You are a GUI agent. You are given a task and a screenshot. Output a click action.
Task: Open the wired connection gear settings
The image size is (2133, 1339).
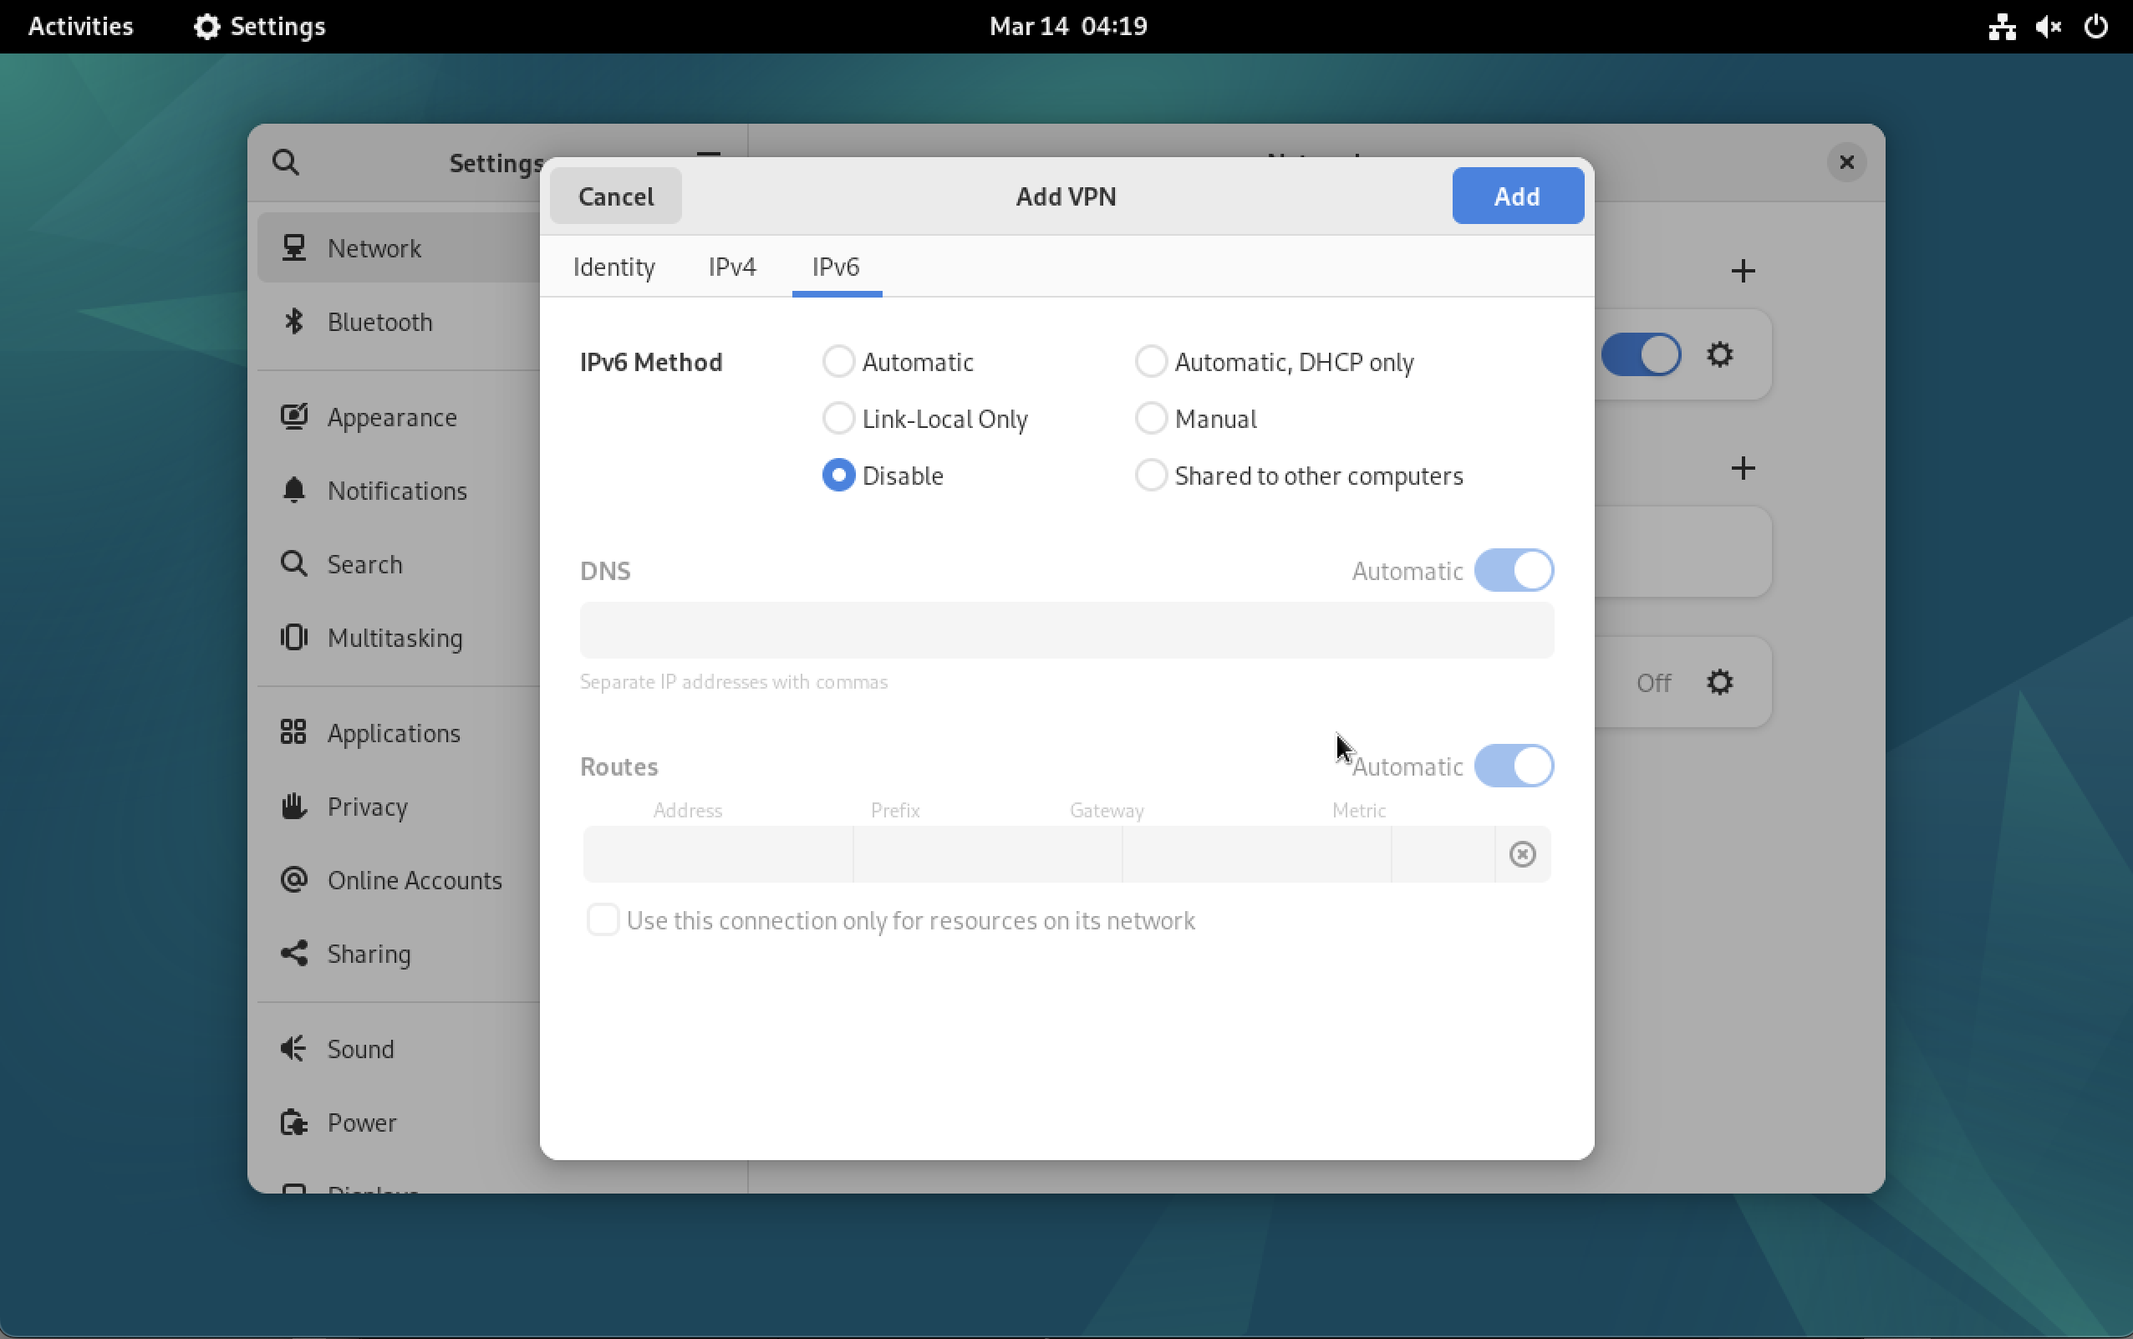click(1719, 355)
